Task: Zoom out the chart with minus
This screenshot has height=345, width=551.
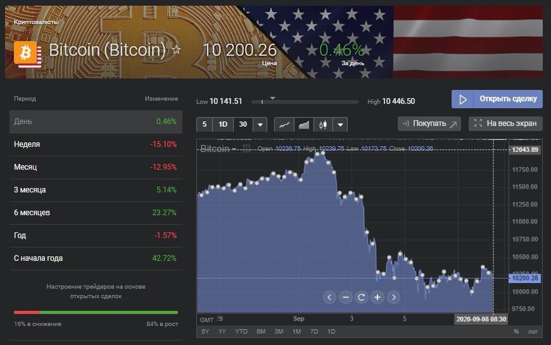Action: [x=345, y=297]
